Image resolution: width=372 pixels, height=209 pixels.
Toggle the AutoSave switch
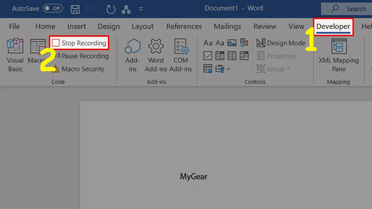pos(53,8)
